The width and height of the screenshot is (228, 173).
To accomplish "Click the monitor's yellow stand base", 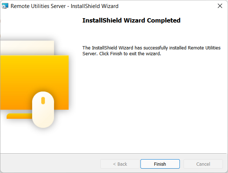I will click(19, 116).
